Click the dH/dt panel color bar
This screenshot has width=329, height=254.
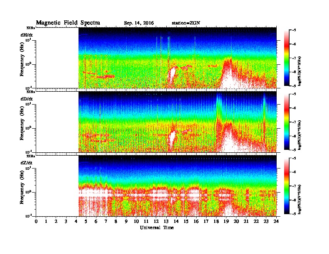pos(286,58)
